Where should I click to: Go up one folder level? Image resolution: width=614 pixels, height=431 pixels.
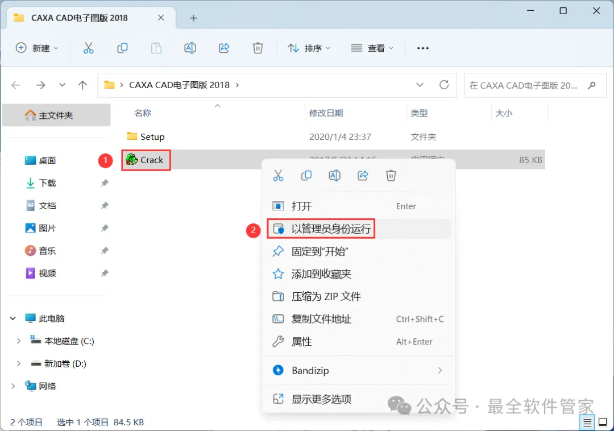[x=82, y=85]
